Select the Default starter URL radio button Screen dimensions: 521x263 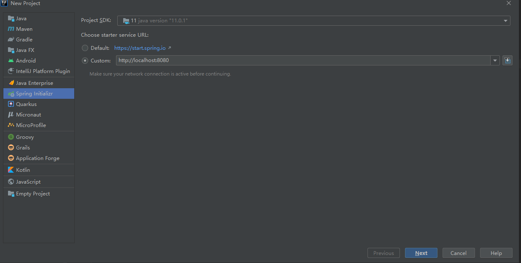85,48
